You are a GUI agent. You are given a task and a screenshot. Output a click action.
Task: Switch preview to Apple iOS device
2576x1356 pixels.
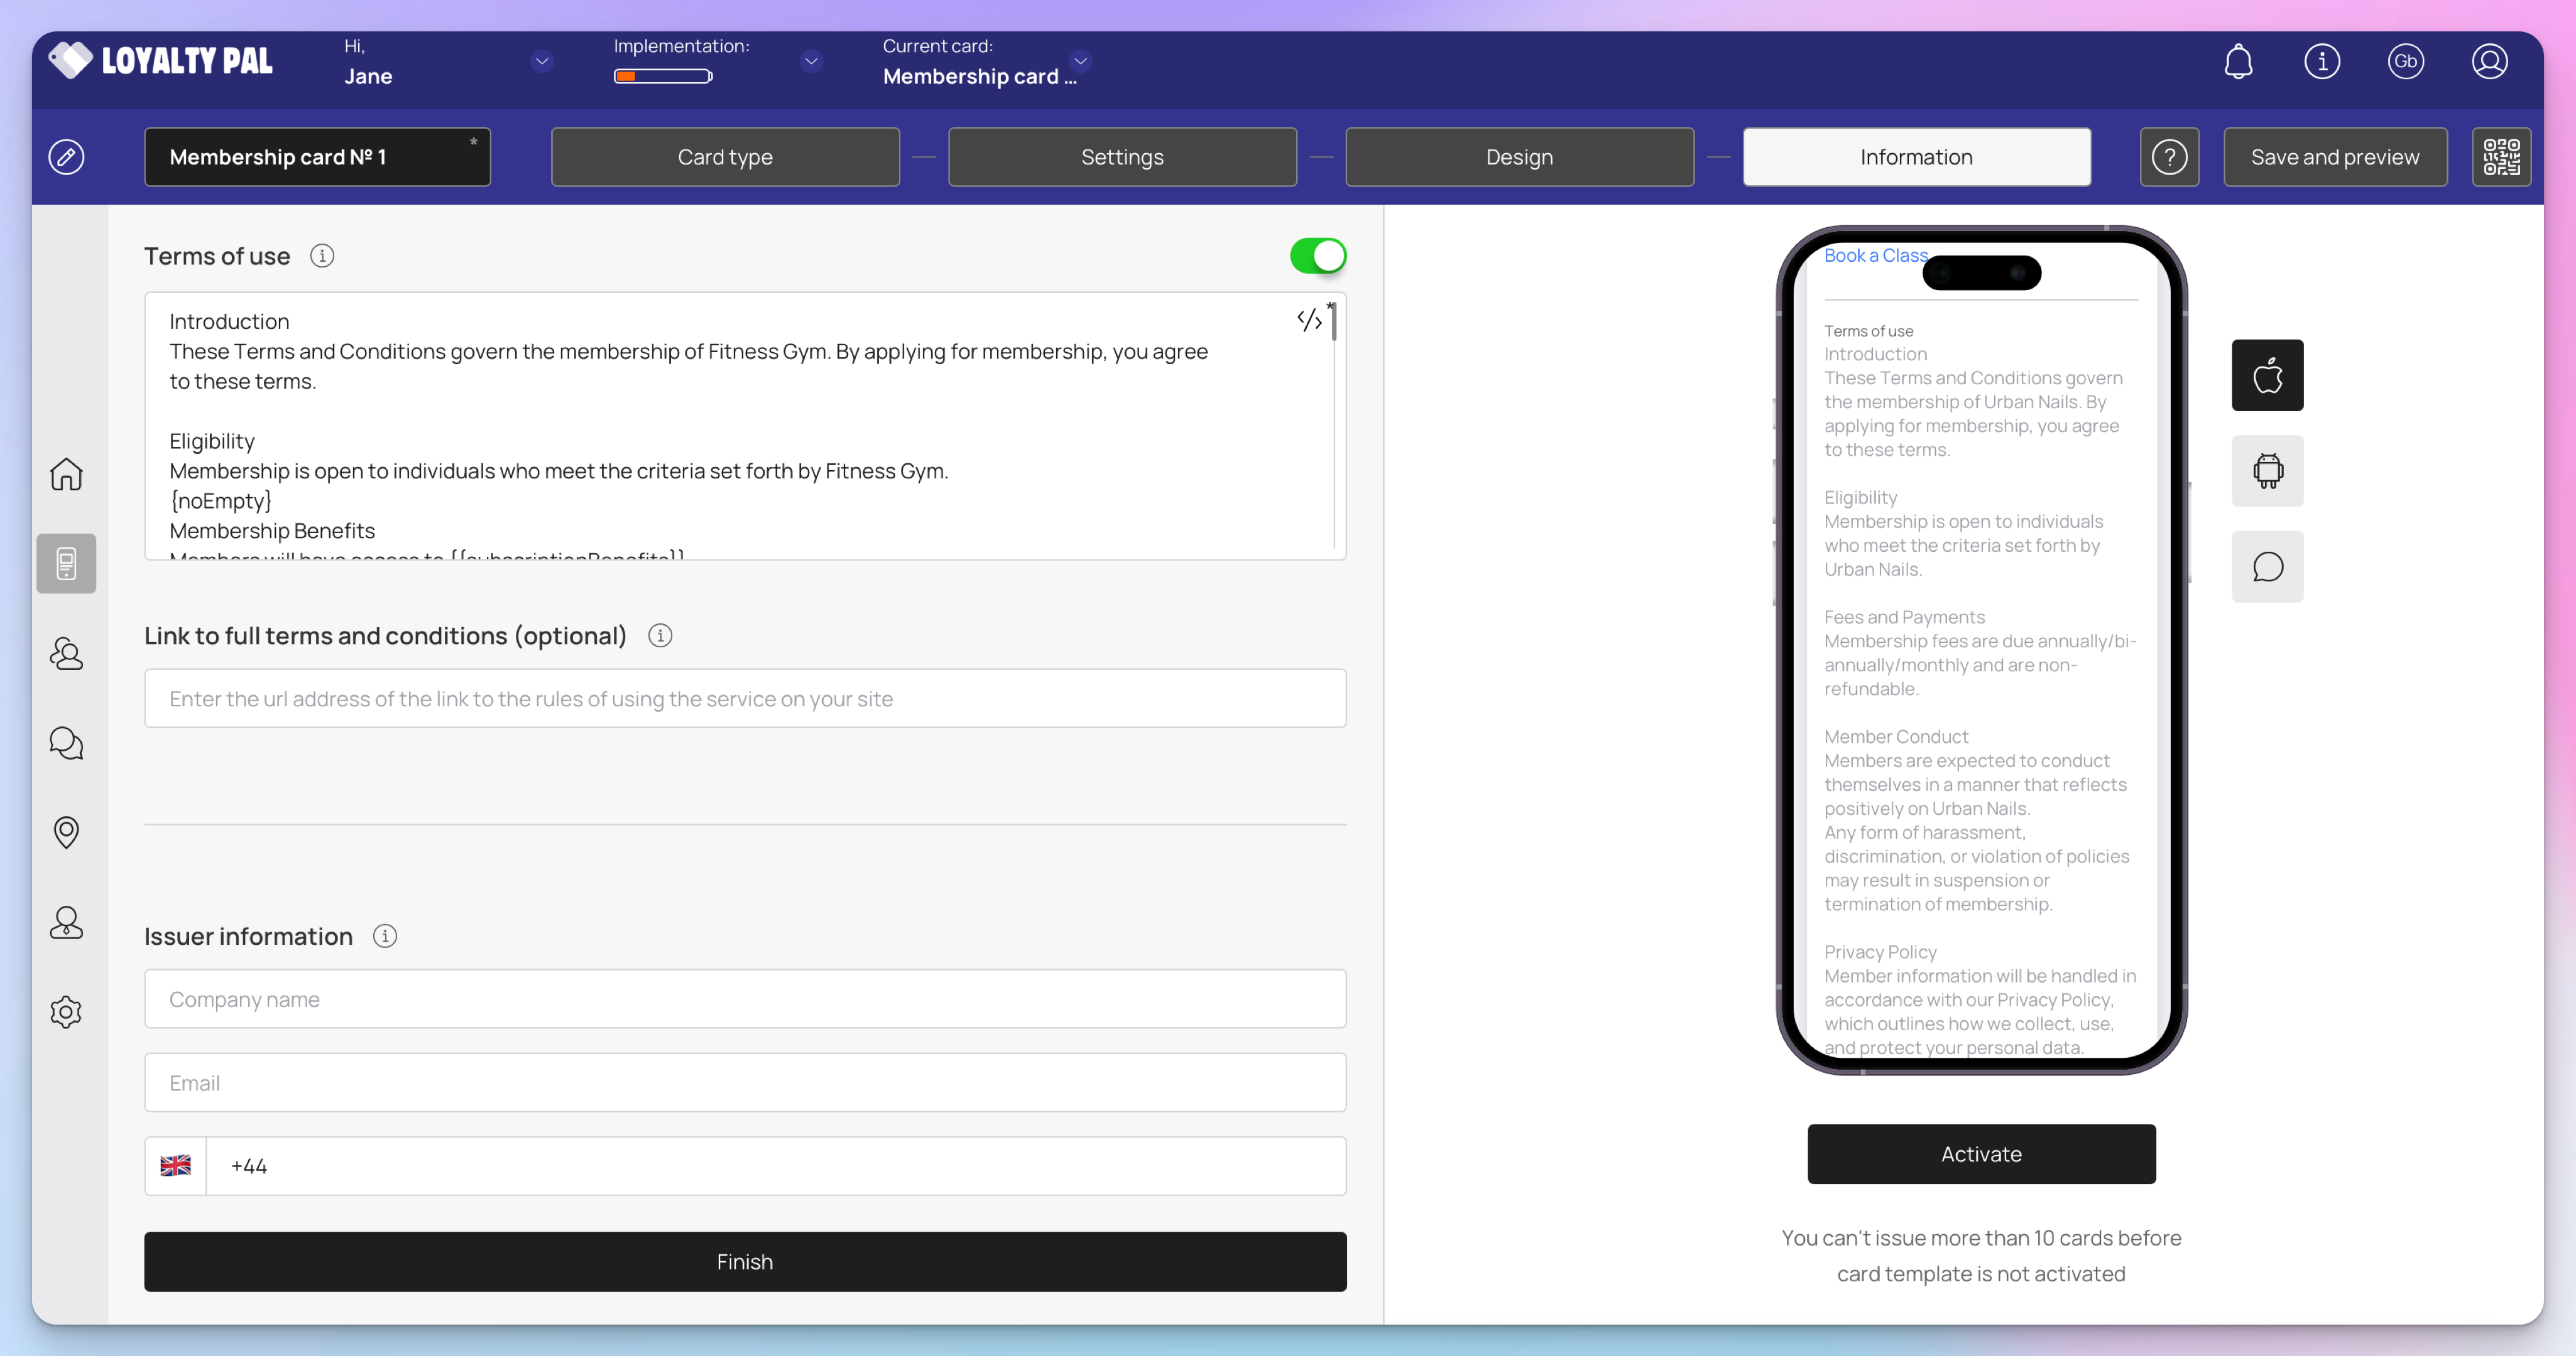2266,375
